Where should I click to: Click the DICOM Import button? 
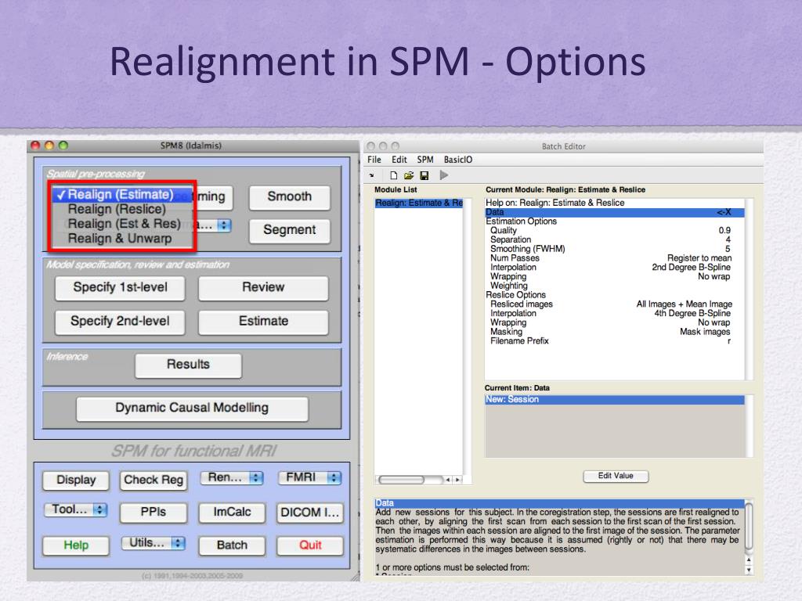(x=309, y=513)
